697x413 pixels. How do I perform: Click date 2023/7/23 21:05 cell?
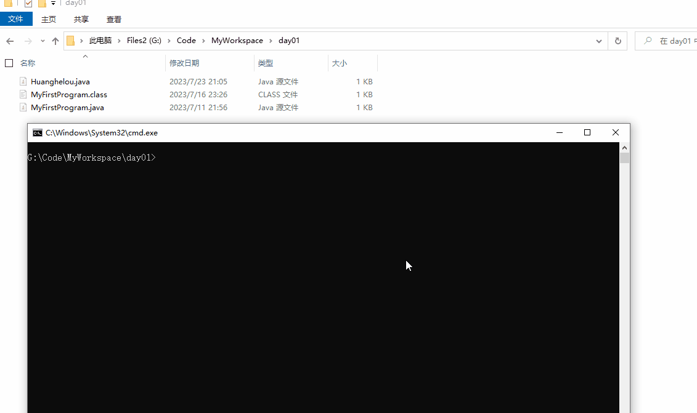198,82
